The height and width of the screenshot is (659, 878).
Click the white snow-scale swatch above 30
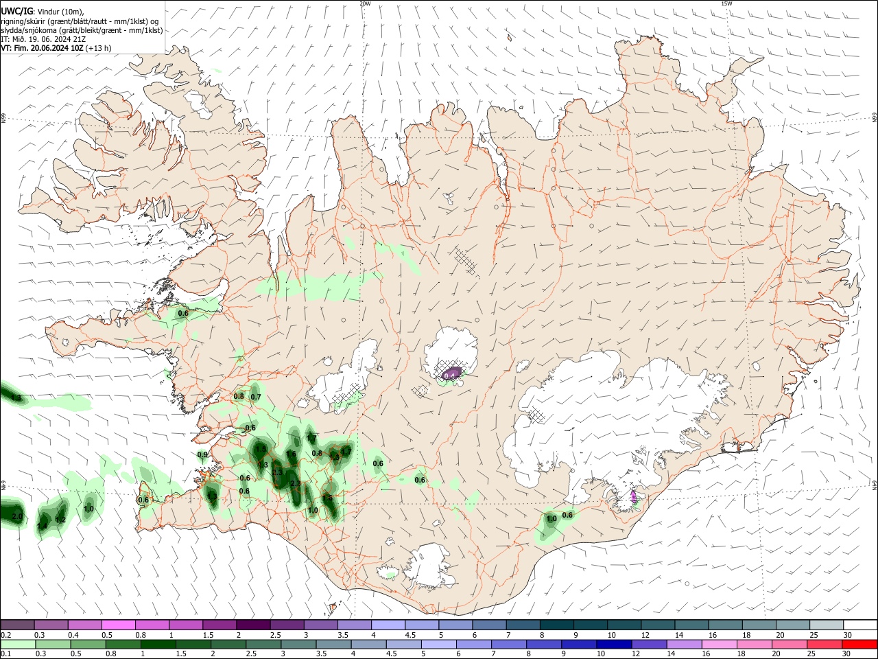(x=860, y=625)
